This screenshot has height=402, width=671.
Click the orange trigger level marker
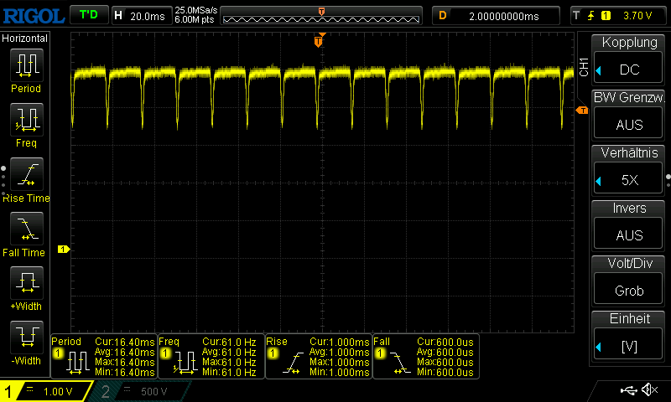(581, 111)
